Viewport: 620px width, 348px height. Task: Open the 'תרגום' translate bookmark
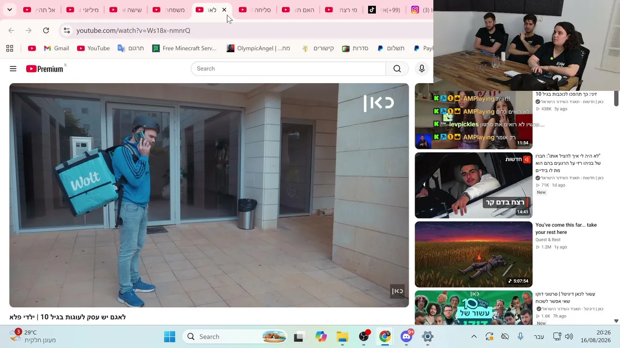pyautogui.click(x=131, y=48)
